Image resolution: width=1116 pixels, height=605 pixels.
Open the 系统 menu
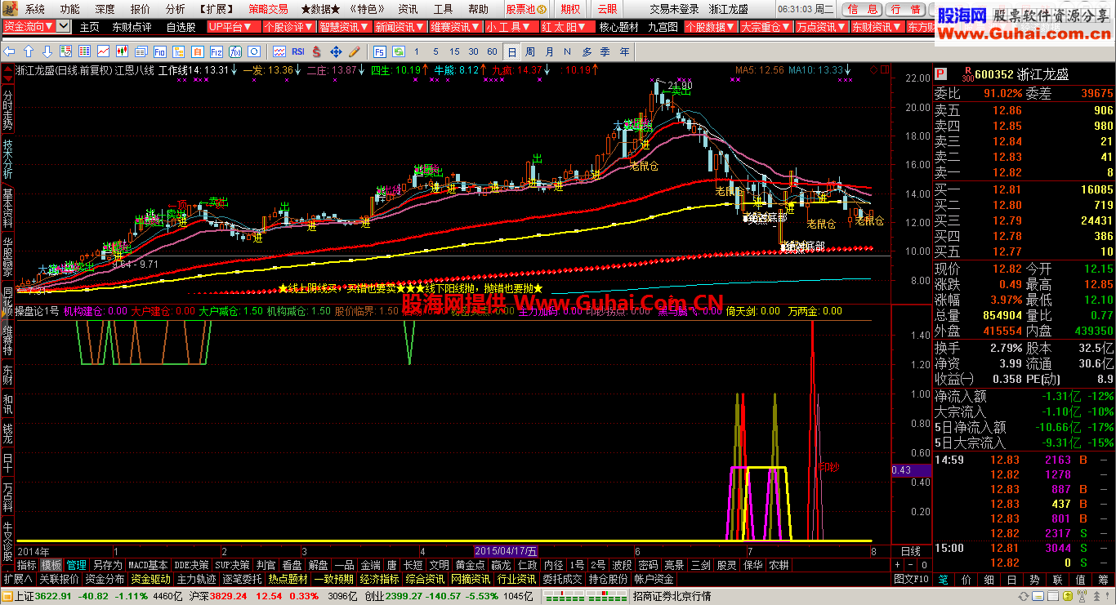[35, 9]
